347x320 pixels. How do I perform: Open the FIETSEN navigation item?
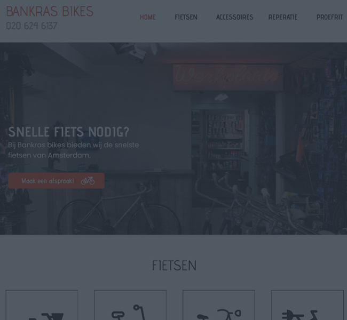[x=186, y=17]
